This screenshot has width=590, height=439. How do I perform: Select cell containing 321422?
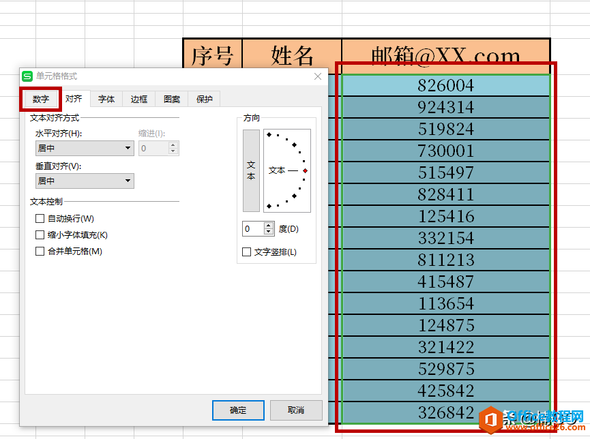pyautogui.click(x=446, y=347)
